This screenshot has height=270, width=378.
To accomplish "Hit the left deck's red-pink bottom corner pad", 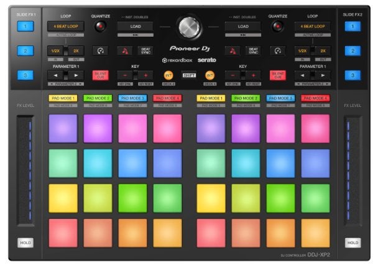I will 63,233.
